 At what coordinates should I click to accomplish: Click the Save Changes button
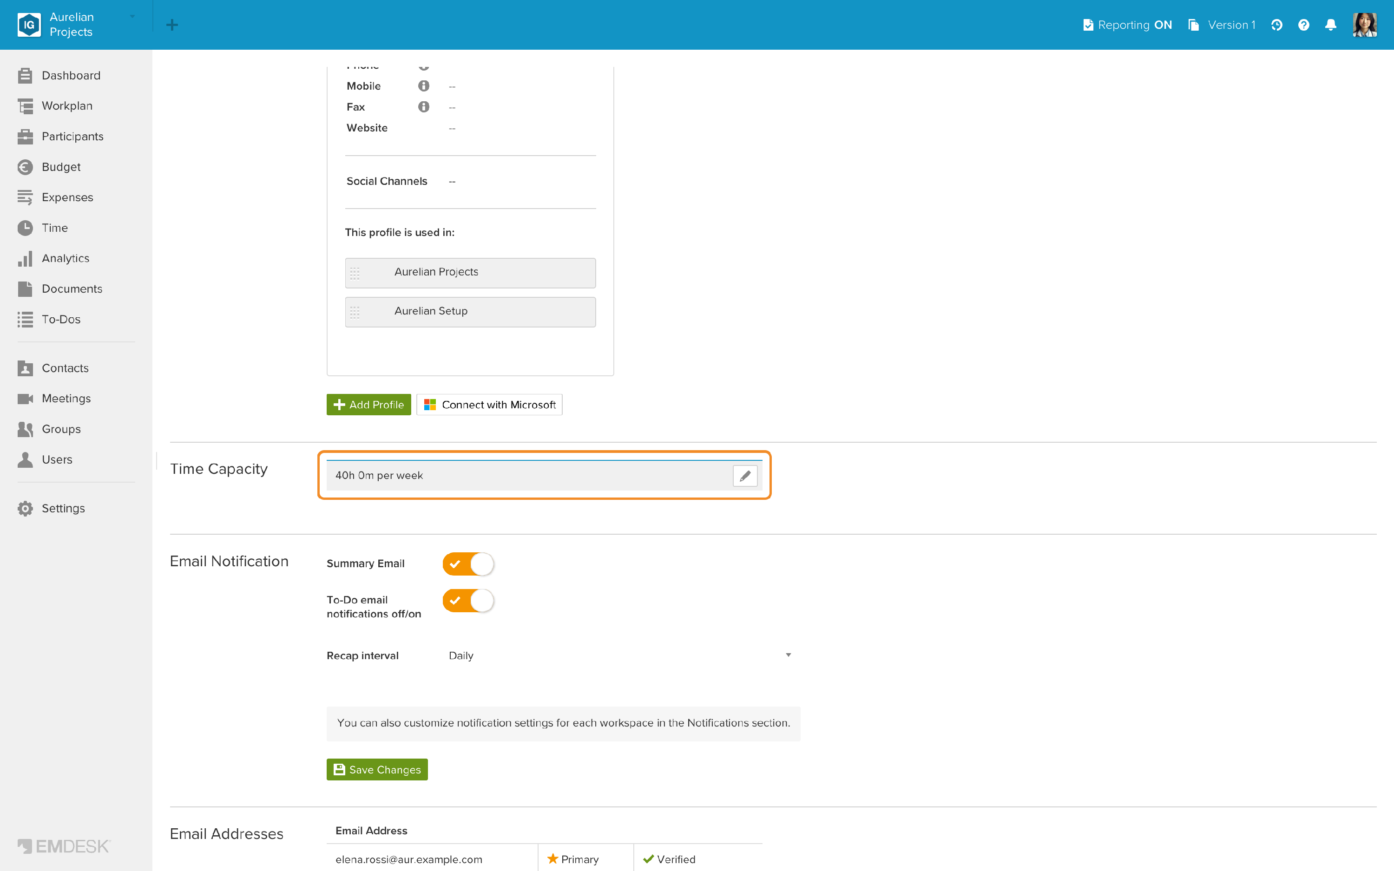pyautogui.click(x=377, y=770)
